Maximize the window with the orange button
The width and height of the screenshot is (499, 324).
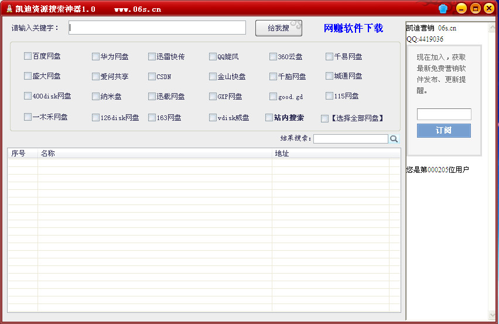(x=476, y=8)
